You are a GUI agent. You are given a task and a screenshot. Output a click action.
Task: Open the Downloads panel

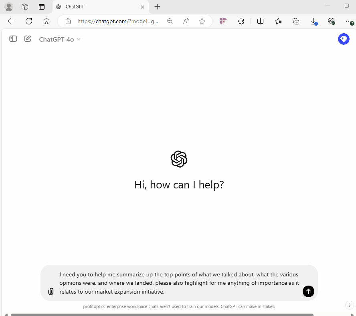(x=314, y=21)
